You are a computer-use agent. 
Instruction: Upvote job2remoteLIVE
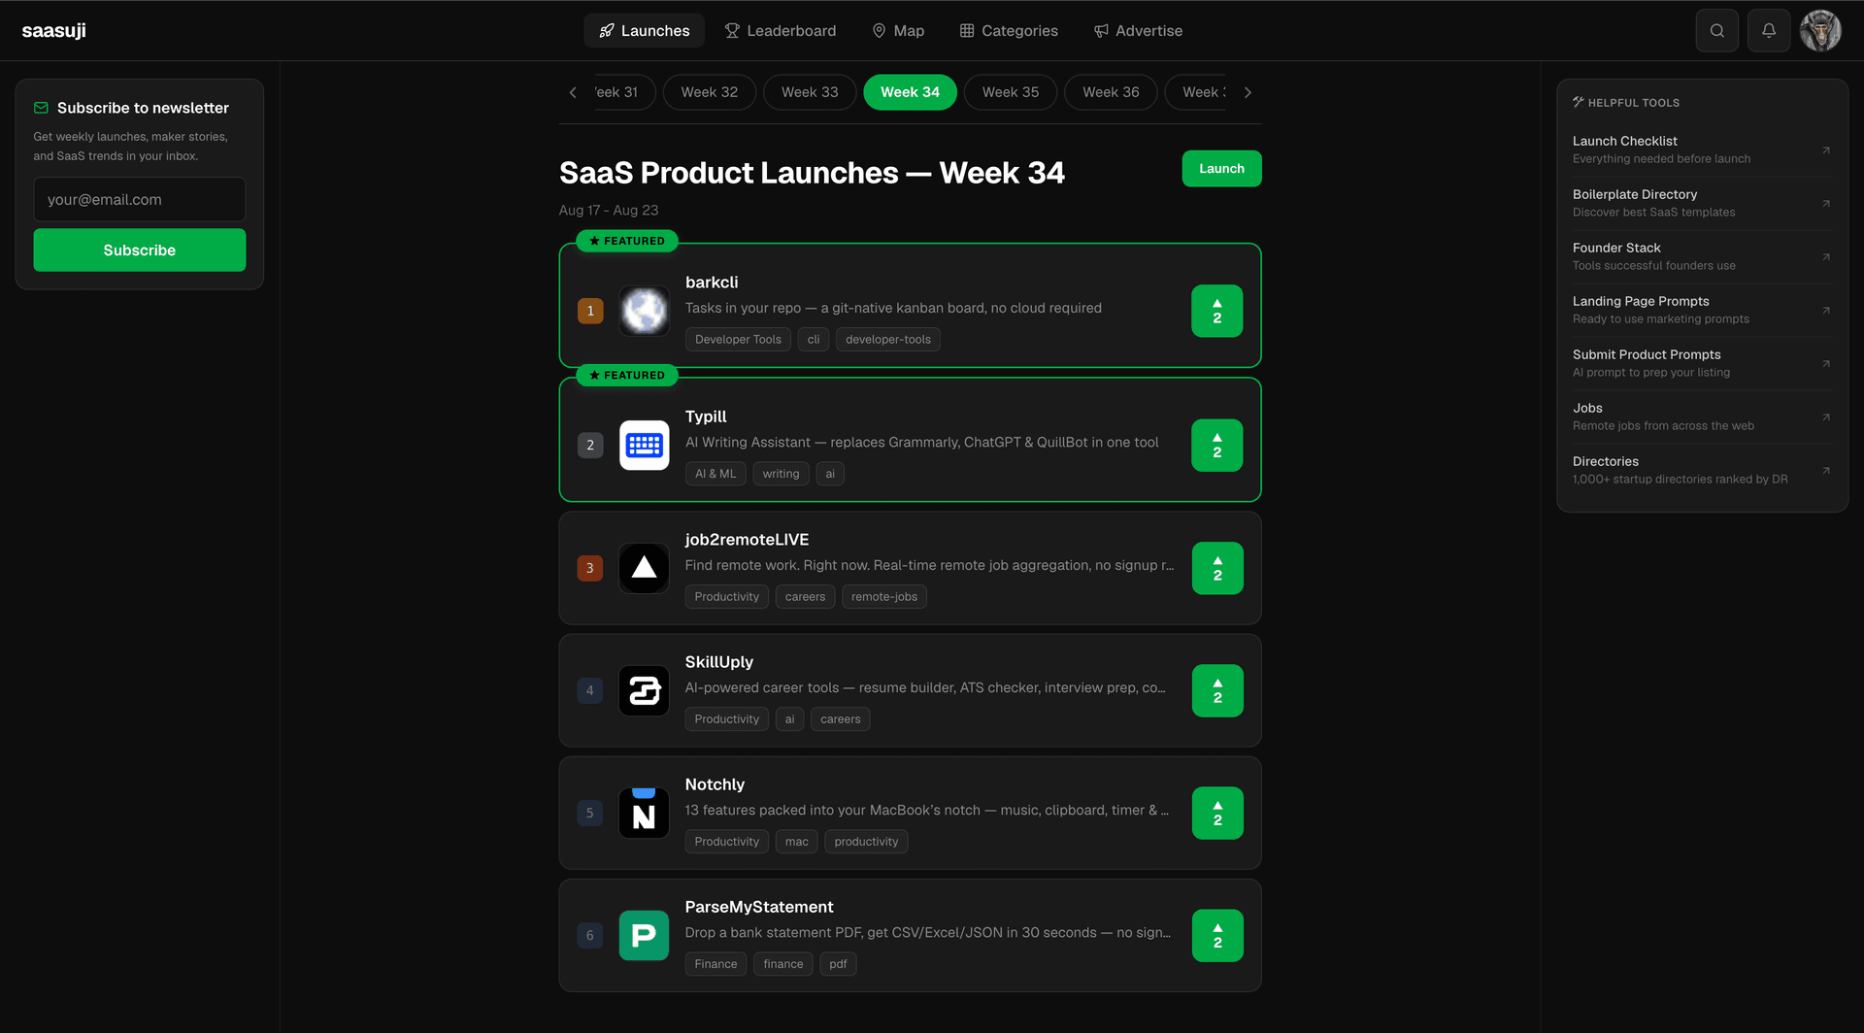pyautogui.click(x=1217, y=568)
